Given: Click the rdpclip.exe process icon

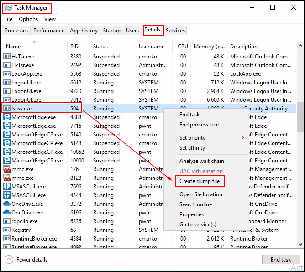Looking at the screenshot, I should tap(7, 221).
